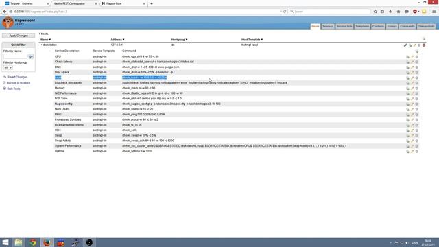The image size is (439, 247).
Task: Open File Explorer from the taskbar
Action: click(x=19, y=242)
